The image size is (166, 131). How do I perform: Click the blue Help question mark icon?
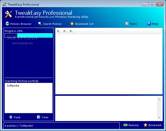pyautogui.click(x=149, y=24)
